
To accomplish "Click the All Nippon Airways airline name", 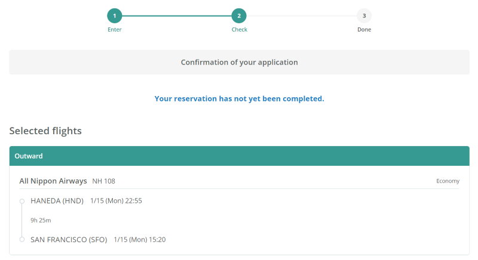I will tap(53, 181).
